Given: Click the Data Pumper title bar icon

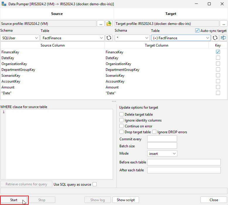Looking at the screenshot, I should coord(4,4).
